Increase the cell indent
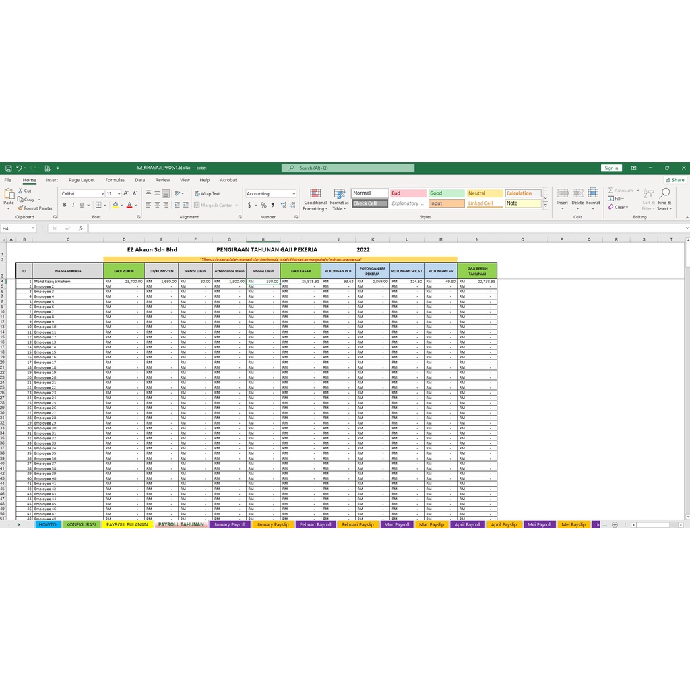Viewport: 690px width, 690px height. point(186,205)
